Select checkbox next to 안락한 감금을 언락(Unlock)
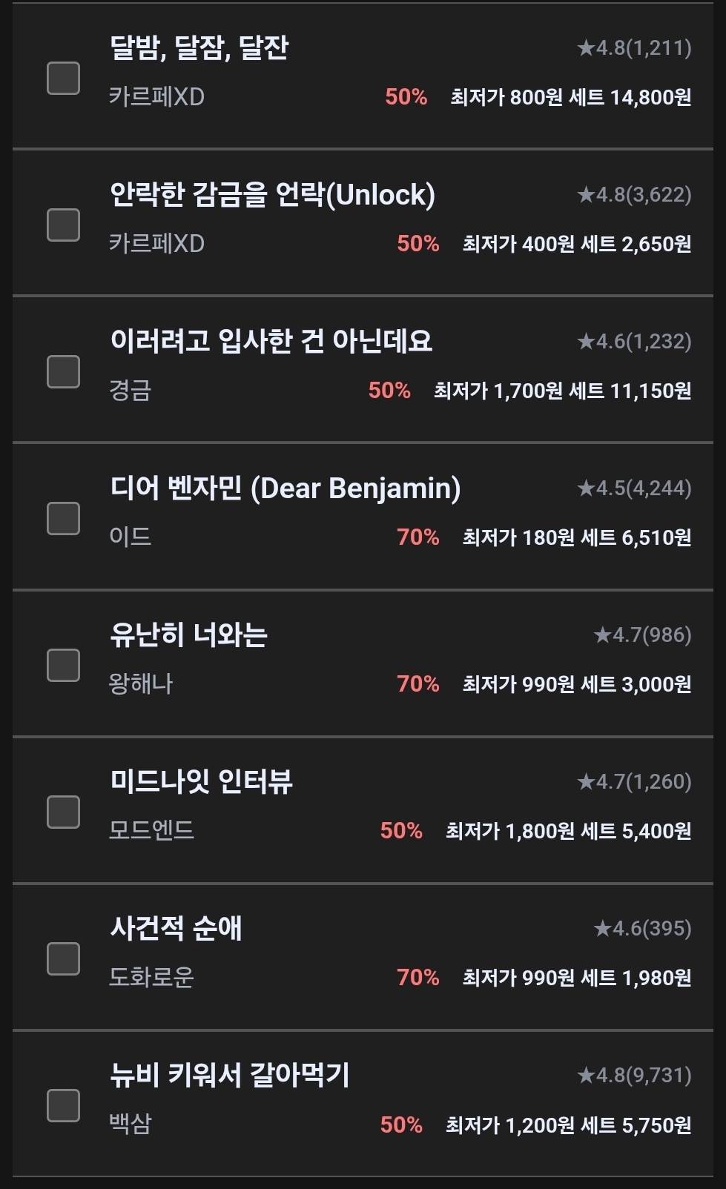This screenshot has height=1189, width=726. [x=63, y=225]
